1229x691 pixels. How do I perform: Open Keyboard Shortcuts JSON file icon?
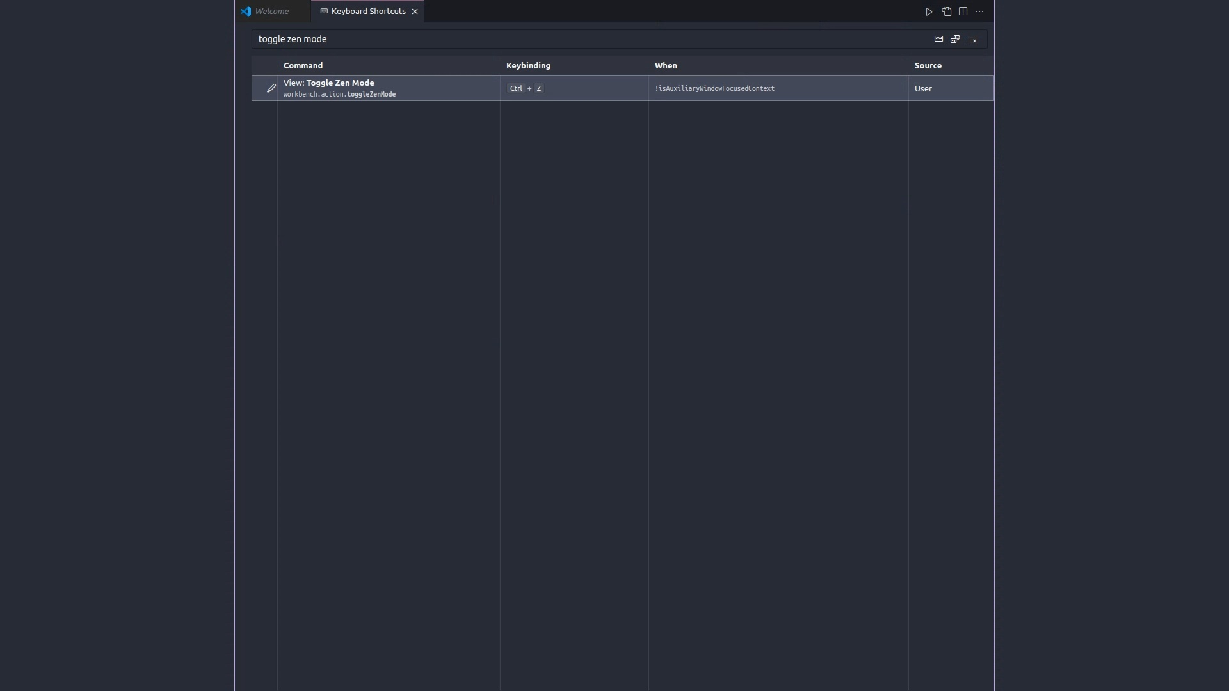point(946,12)
